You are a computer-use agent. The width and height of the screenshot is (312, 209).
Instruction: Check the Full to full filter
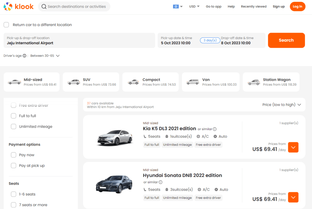(x=13, y=116)
